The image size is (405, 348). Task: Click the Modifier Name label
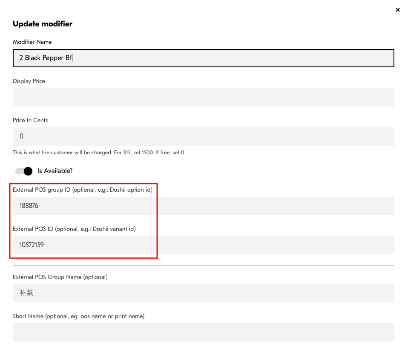pyautogui.click(x=32, y=42)
